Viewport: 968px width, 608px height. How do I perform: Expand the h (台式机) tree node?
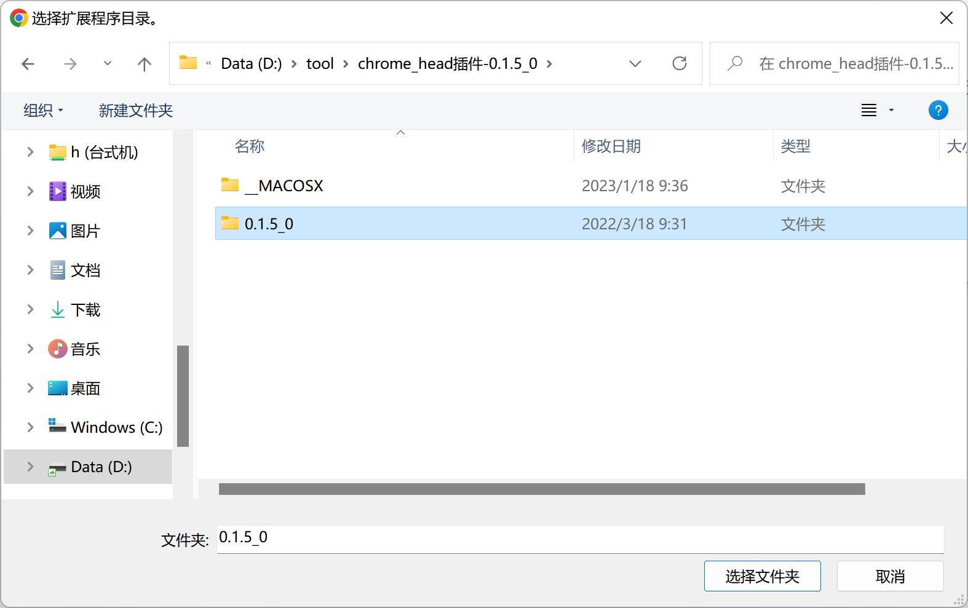point(30,152)
